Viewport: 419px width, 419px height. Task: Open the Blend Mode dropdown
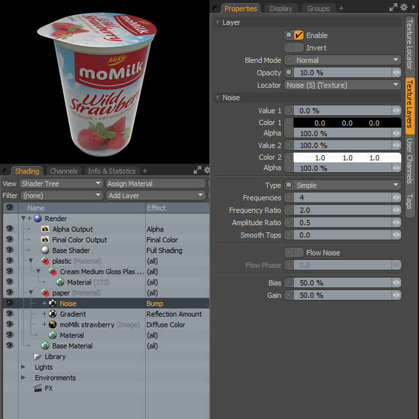(347, 60)
